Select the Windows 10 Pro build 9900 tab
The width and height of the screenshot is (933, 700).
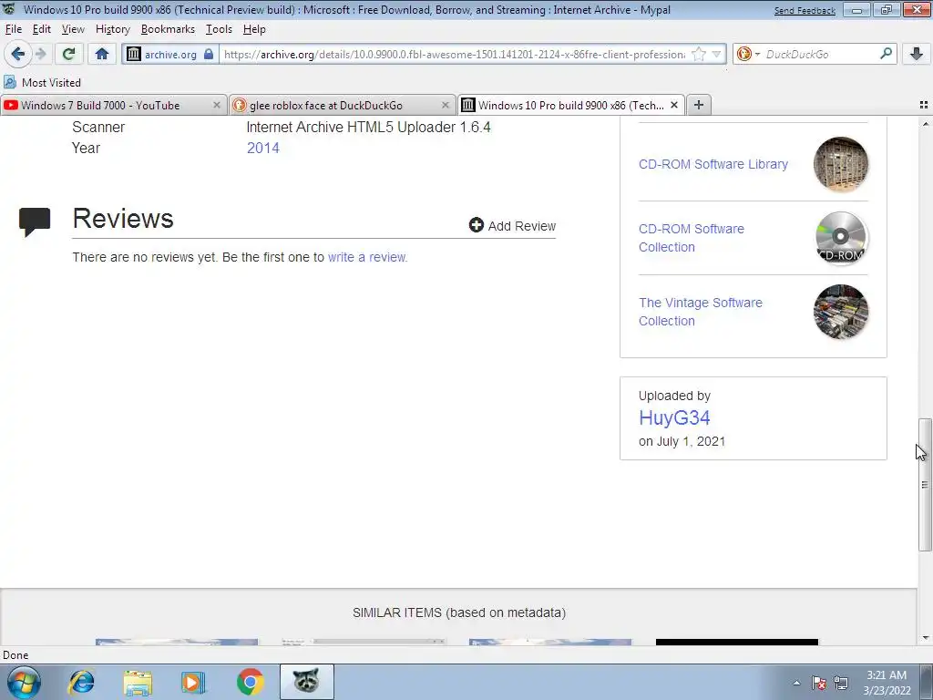570,106
